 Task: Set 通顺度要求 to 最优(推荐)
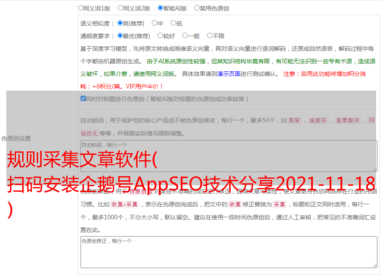tap(120, 36)
